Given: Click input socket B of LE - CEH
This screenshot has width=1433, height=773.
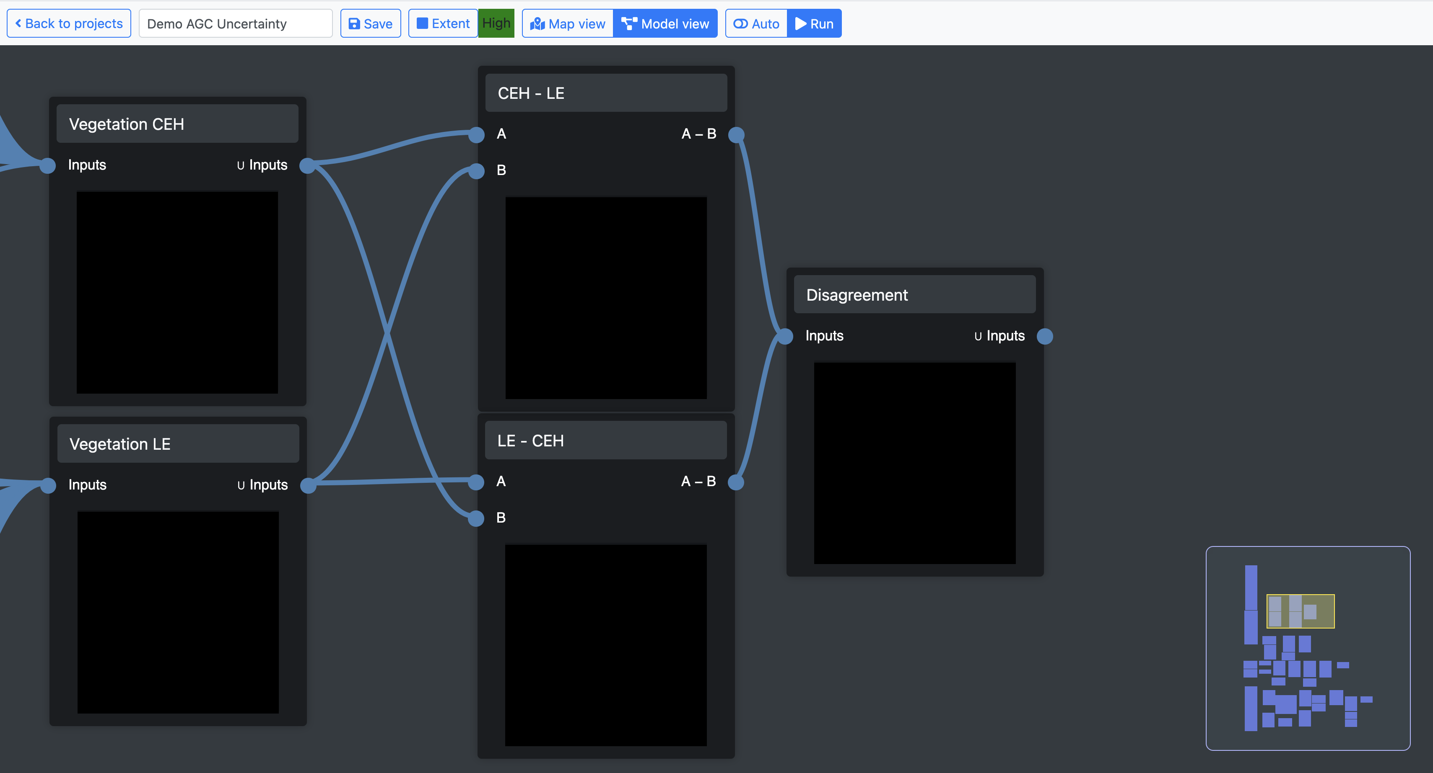Looking at the screenshot, I should click(475, 518).
